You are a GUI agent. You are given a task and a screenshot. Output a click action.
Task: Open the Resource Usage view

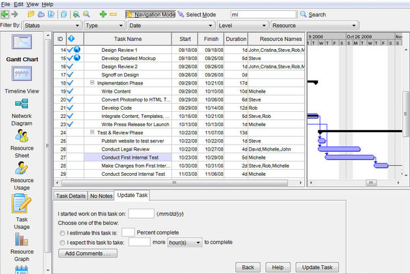pyautogui.click(x=21, y=168)
